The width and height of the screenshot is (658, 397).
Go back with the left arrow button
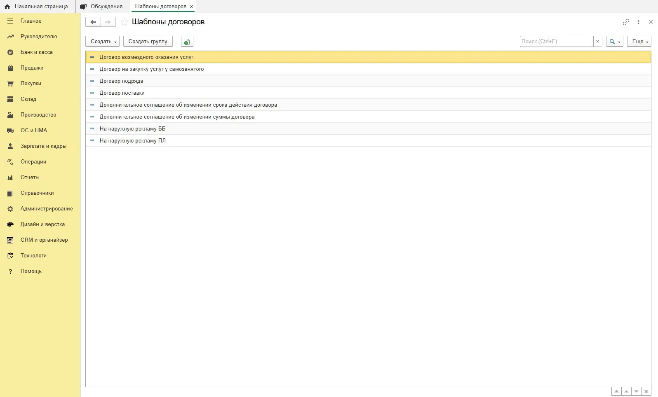click(x=93, y=22)
